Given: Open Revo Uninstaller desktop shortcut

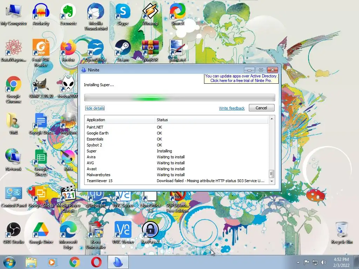Looking at the screenshot, I should [x=96, y=235].
